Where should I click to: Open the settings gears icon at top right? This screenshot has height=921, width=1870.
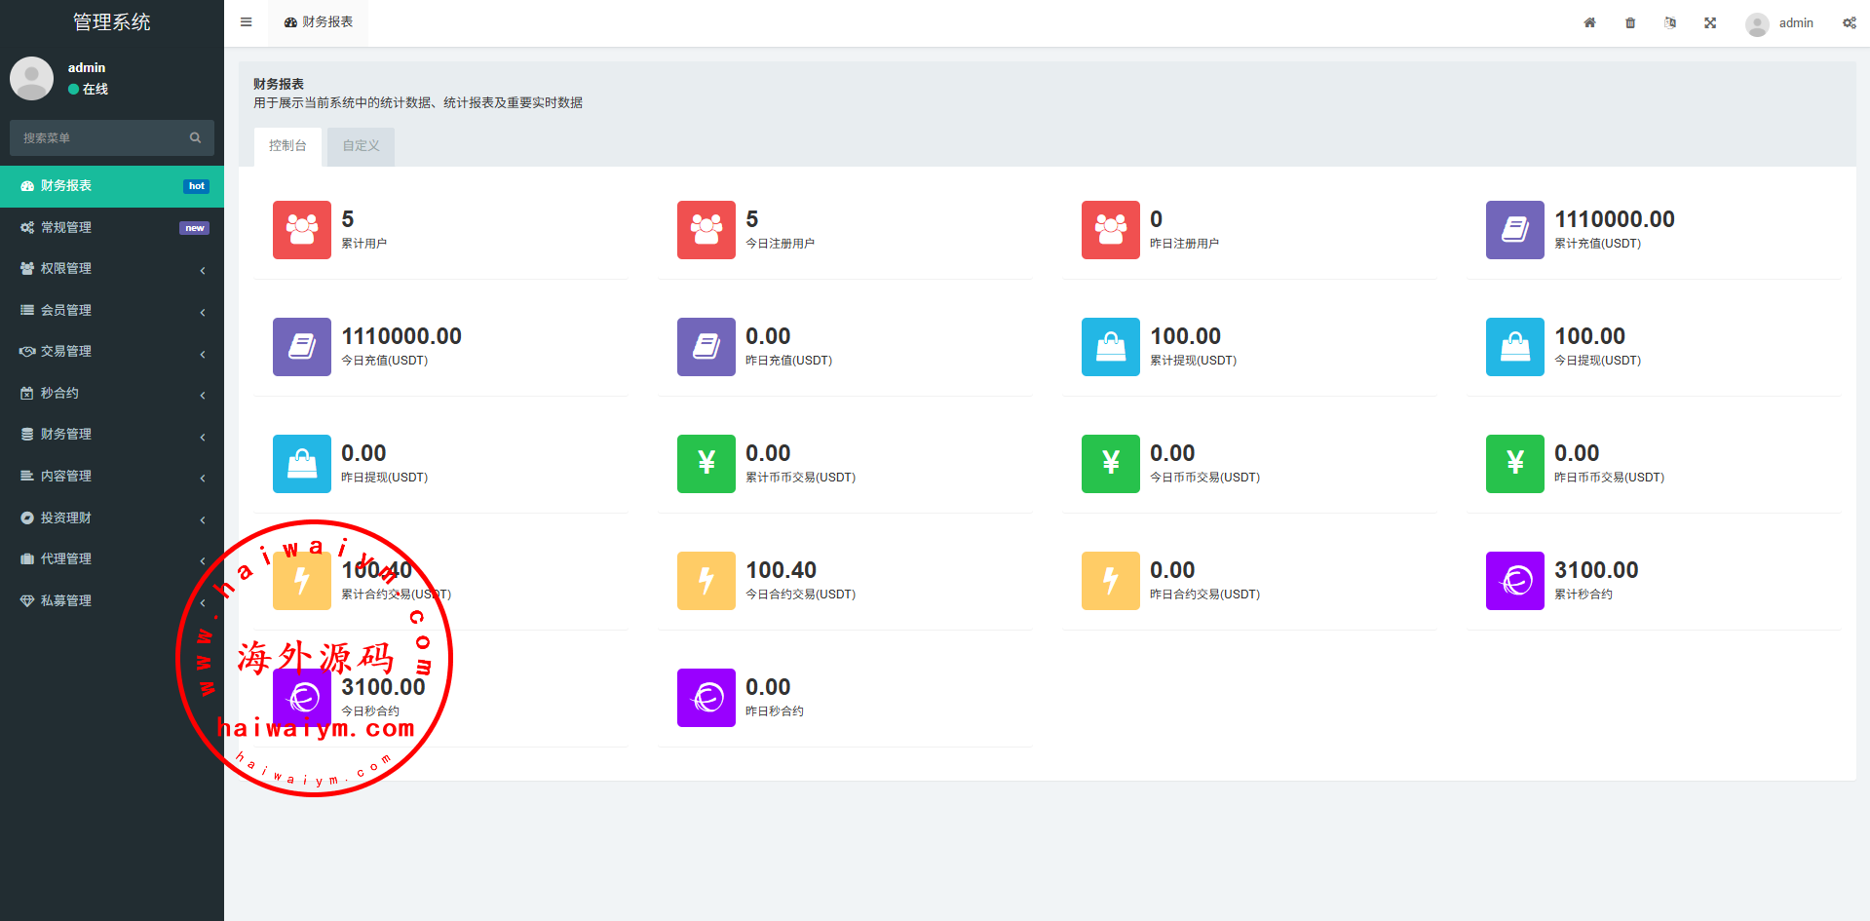point(1849,22)
